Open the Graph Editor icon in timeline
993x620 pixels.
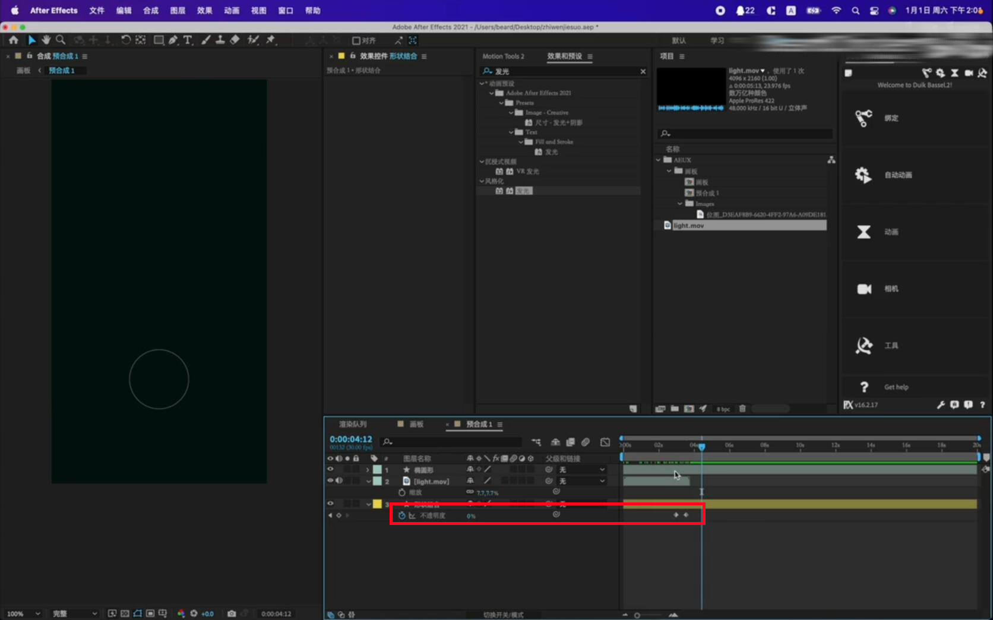(x=605, y=442)
